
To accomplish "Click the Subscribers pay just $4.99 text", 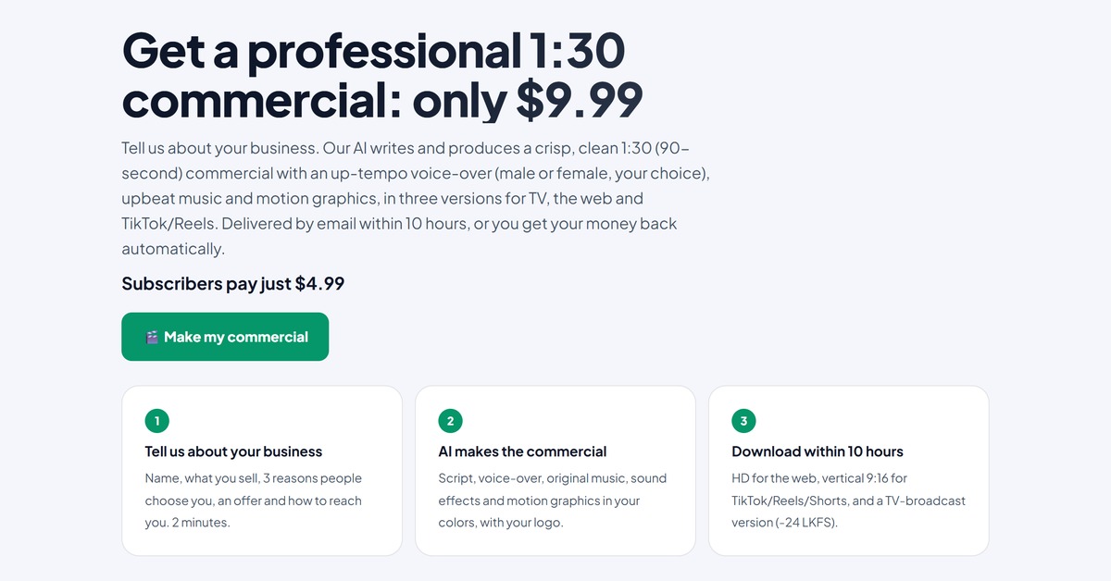I will [233, 283].
